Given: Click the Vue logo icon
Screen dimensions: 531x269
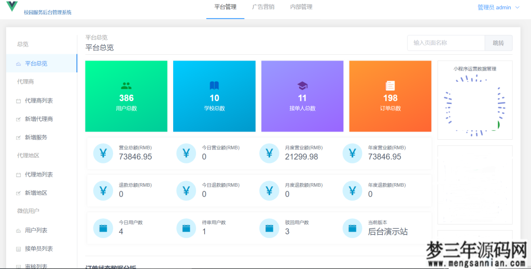Looking at the screenshot, I should click(12, 6).
